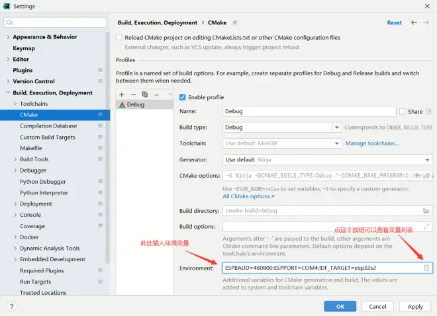Click the Reset link
This screenshot has height=316, width=437.
click(395, 23)
